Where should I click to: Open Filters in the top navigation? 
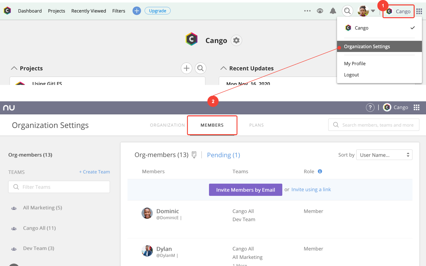point(119,11)
